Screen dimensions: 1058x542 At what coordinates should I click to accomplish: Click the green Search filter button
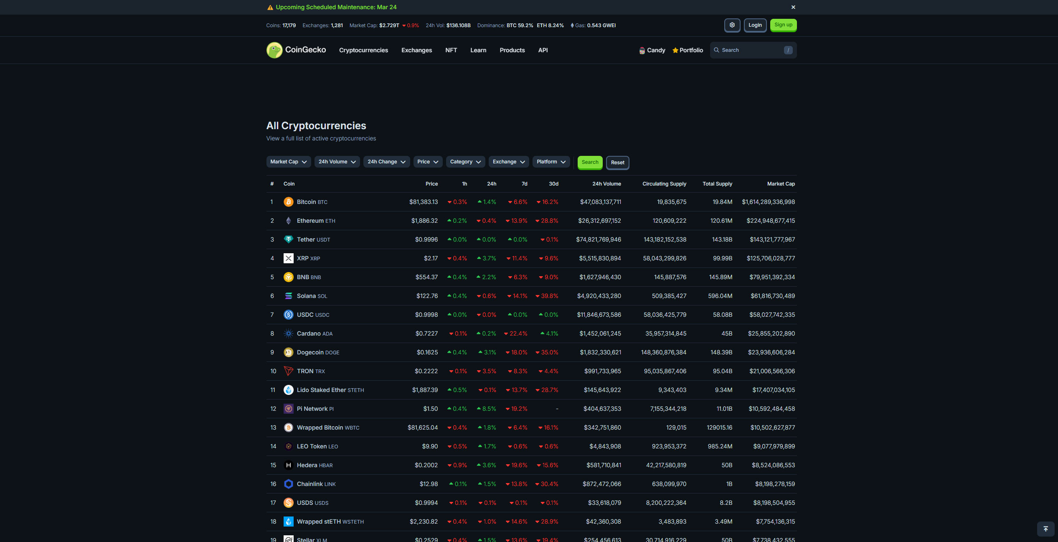pyautogui.click(x=590, y=162)
